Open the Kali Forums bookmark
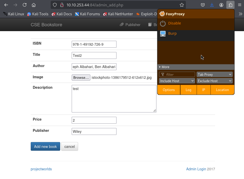The image size is (244, 179). 87,14
